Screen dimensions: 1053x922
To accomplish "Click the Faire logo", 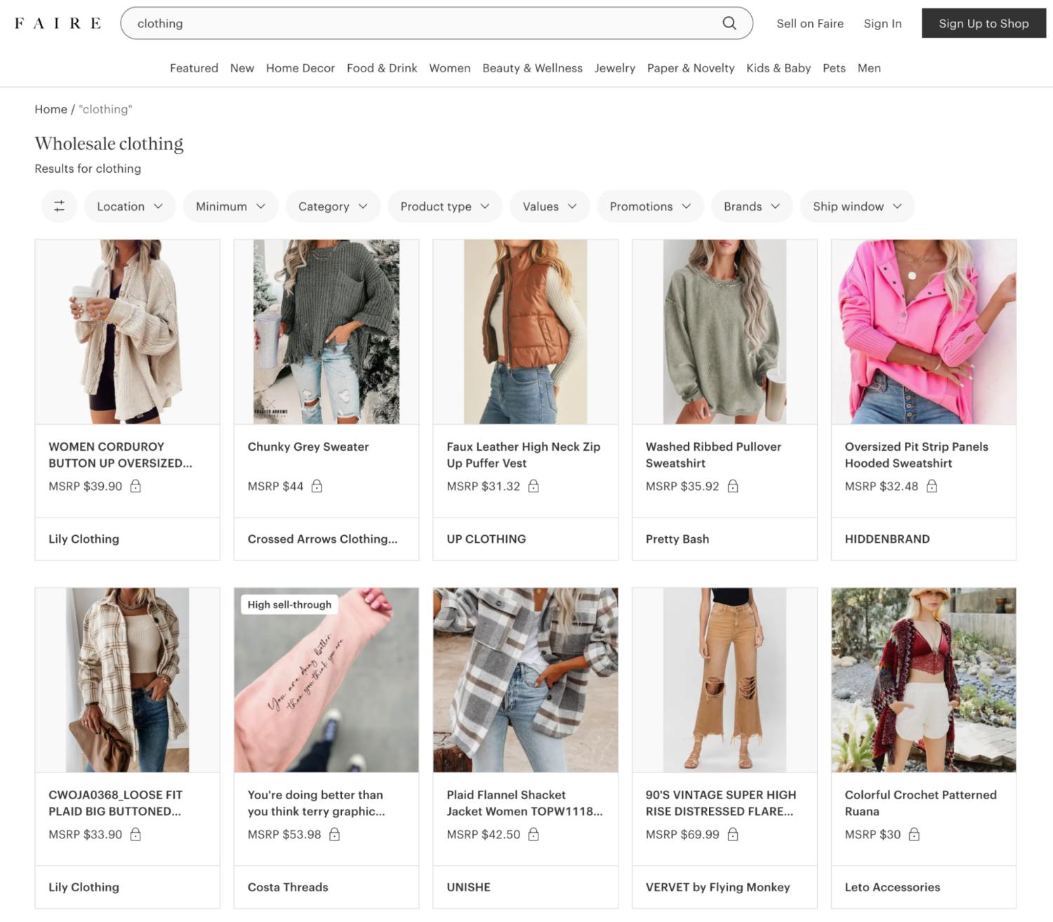I will click(58, 23).
